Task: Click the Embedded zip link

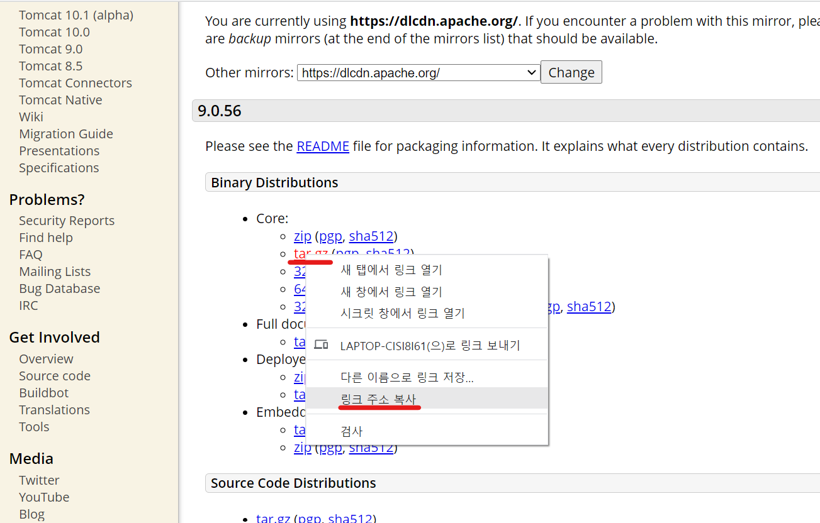Action: click(x=303, y=448)
